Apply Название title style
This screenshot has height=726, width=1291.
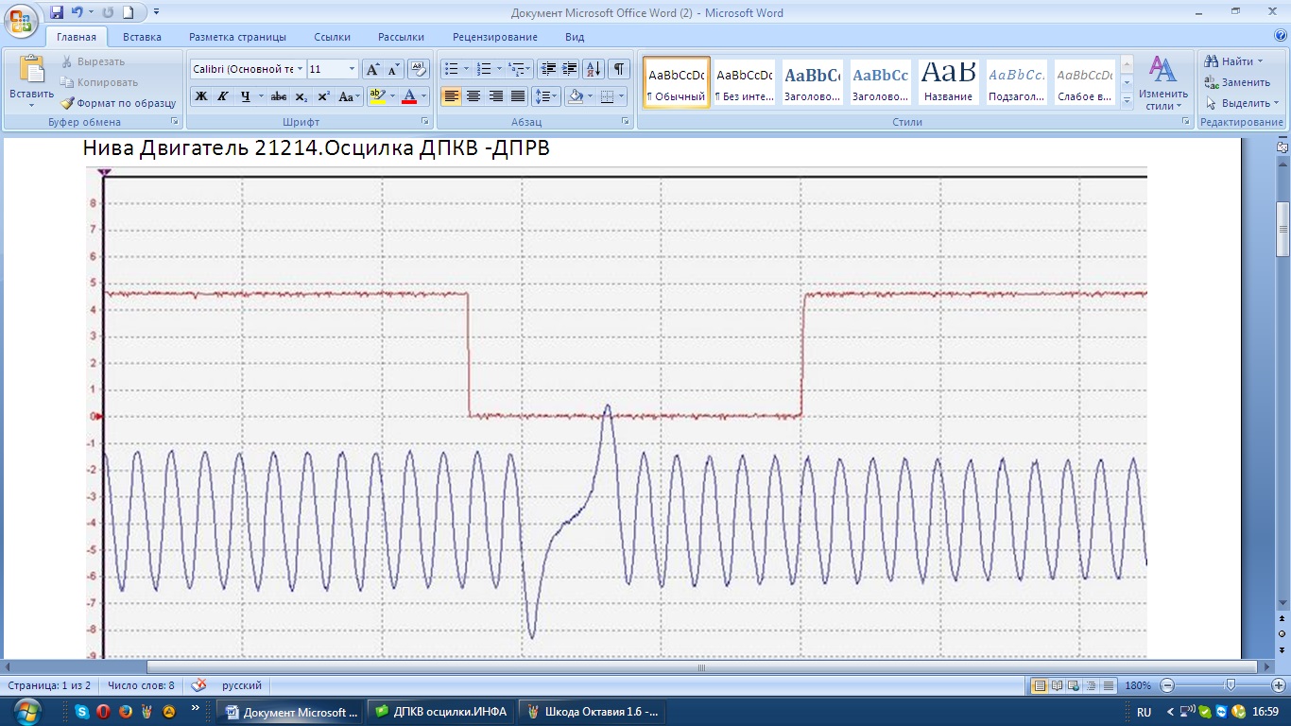[x=949, y=81]
